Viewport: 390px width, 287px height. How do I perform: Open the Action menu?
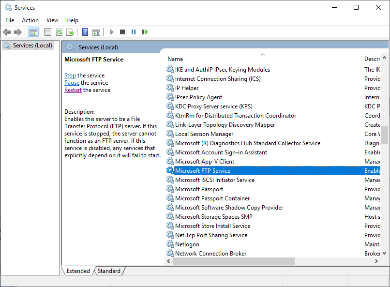pos(30,20)
